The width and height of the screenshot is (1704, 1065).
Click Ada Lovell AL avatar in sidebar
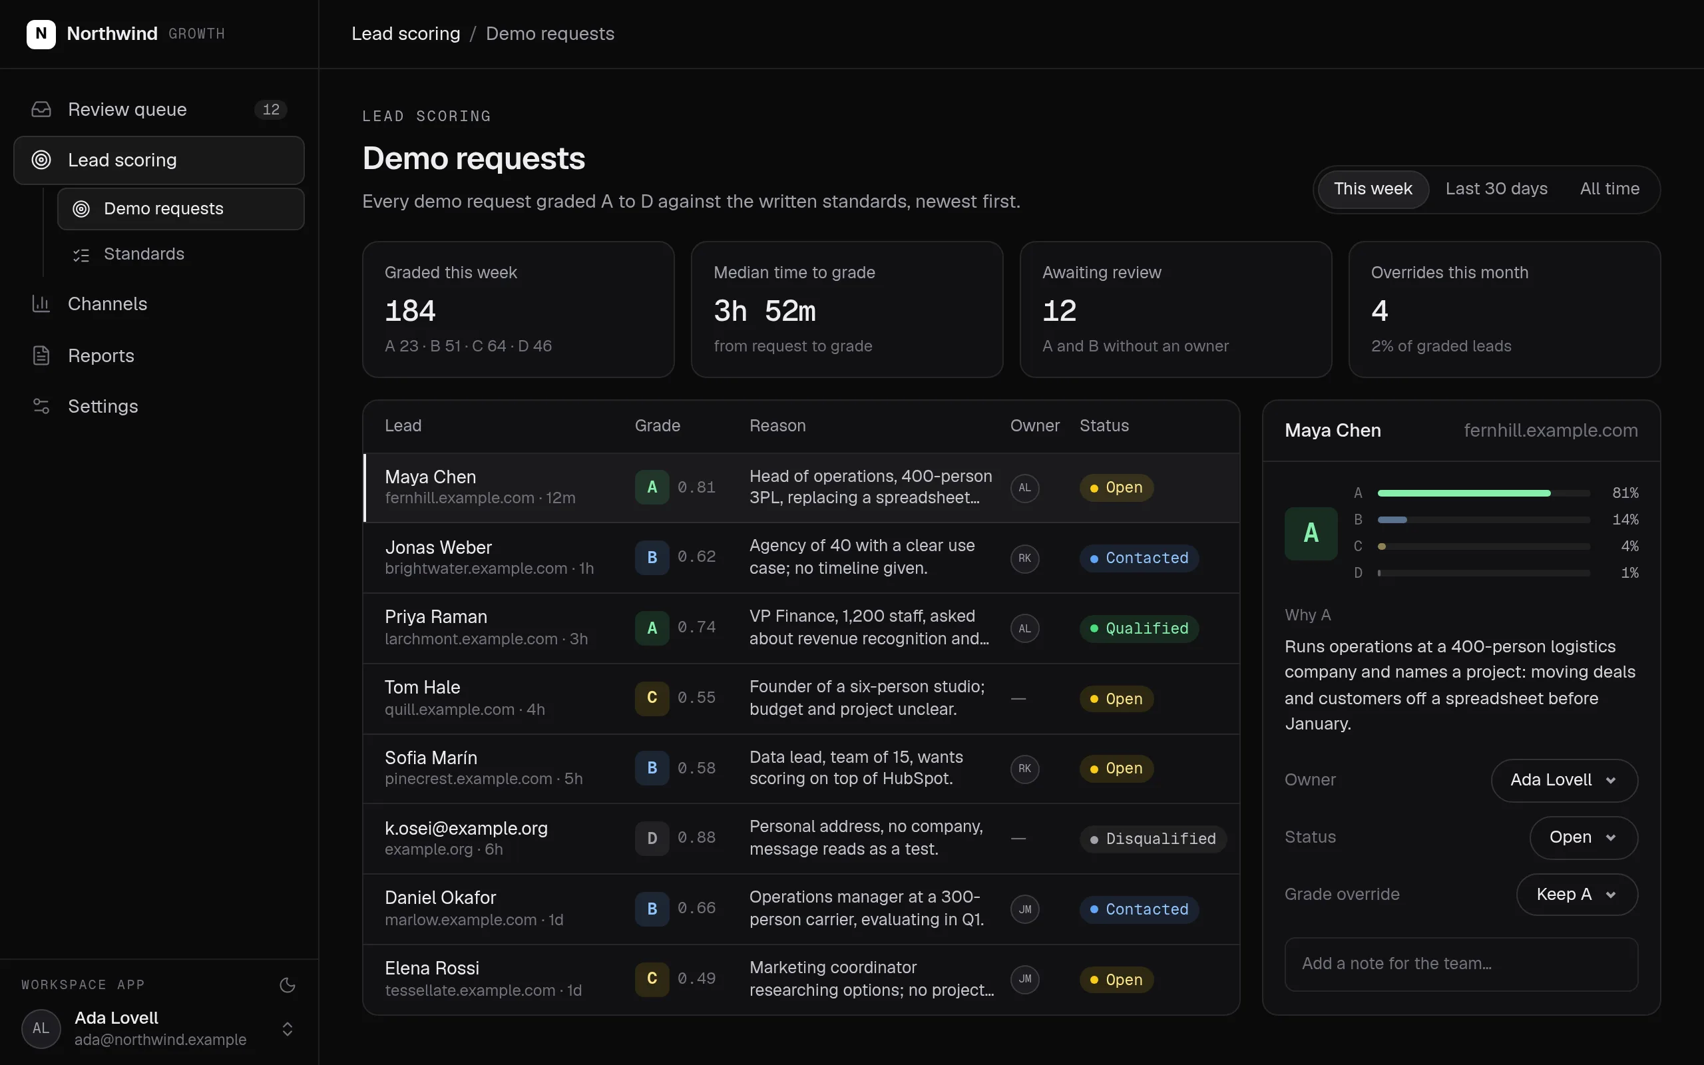[41, 1028]
